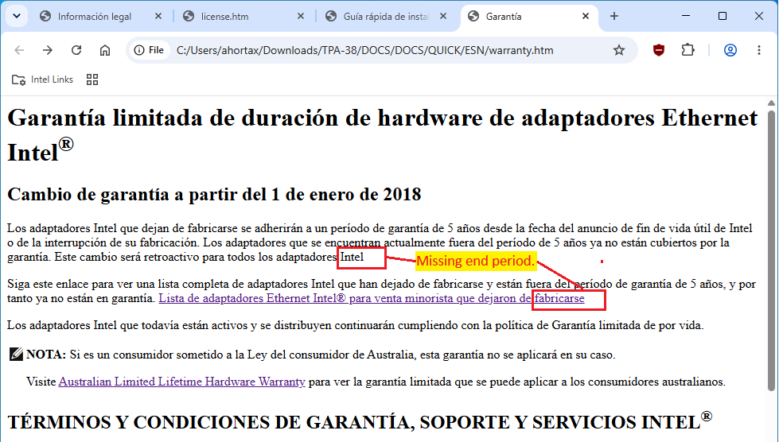Select the Garantía tab
Screen dimensions: 779x442
(x=528, y=17)
